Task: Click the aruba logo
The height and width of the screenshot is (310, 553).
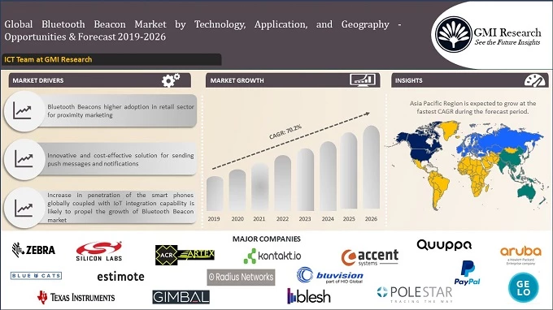Action: pyautogui.click(x=520, y=255)
